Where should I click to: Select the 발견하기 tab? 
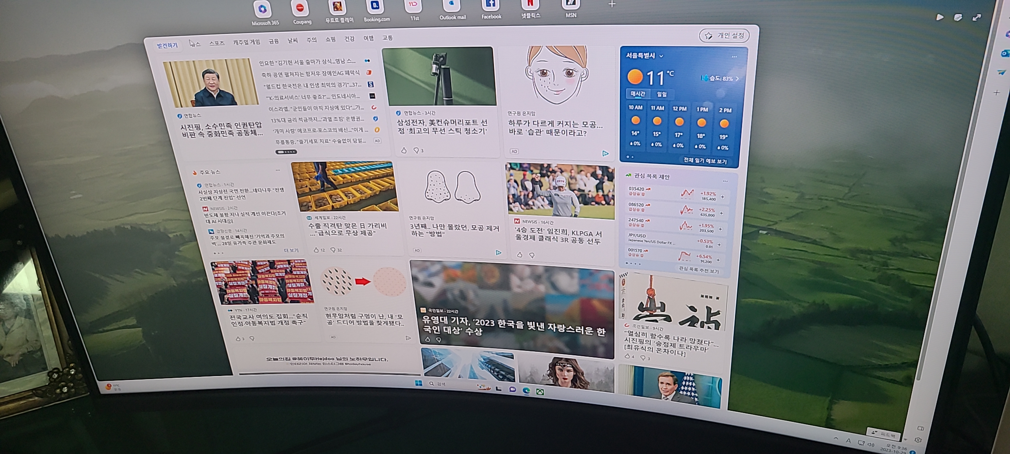pyautogui.click(x=167, y=45)
